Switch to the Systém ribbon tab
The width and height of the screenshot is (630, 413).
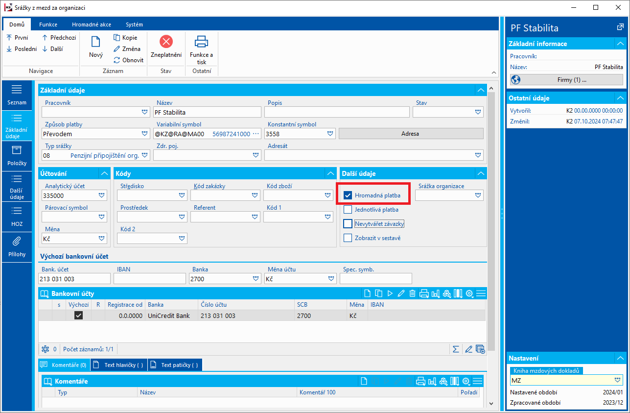134,24
